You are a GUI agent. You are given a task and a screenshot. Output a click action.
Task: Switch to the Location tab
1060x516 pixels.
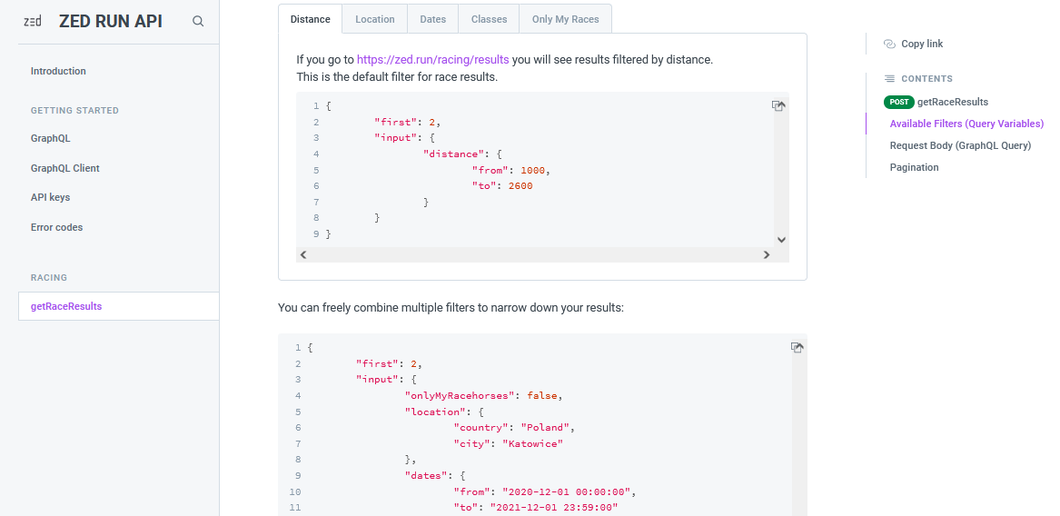[374, 19]
